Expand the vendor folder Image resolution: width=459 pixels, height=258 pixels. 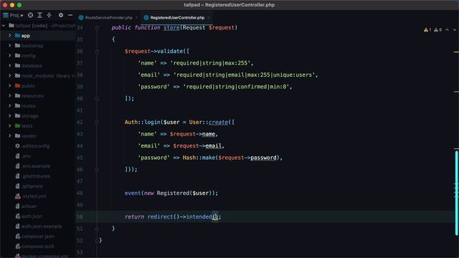[9, 135]
